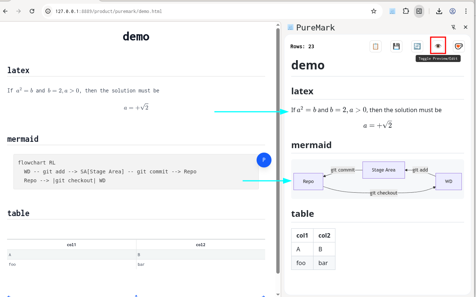
Task: Toggle Preview/Edit with the eye icon
Action: [438, 46]
